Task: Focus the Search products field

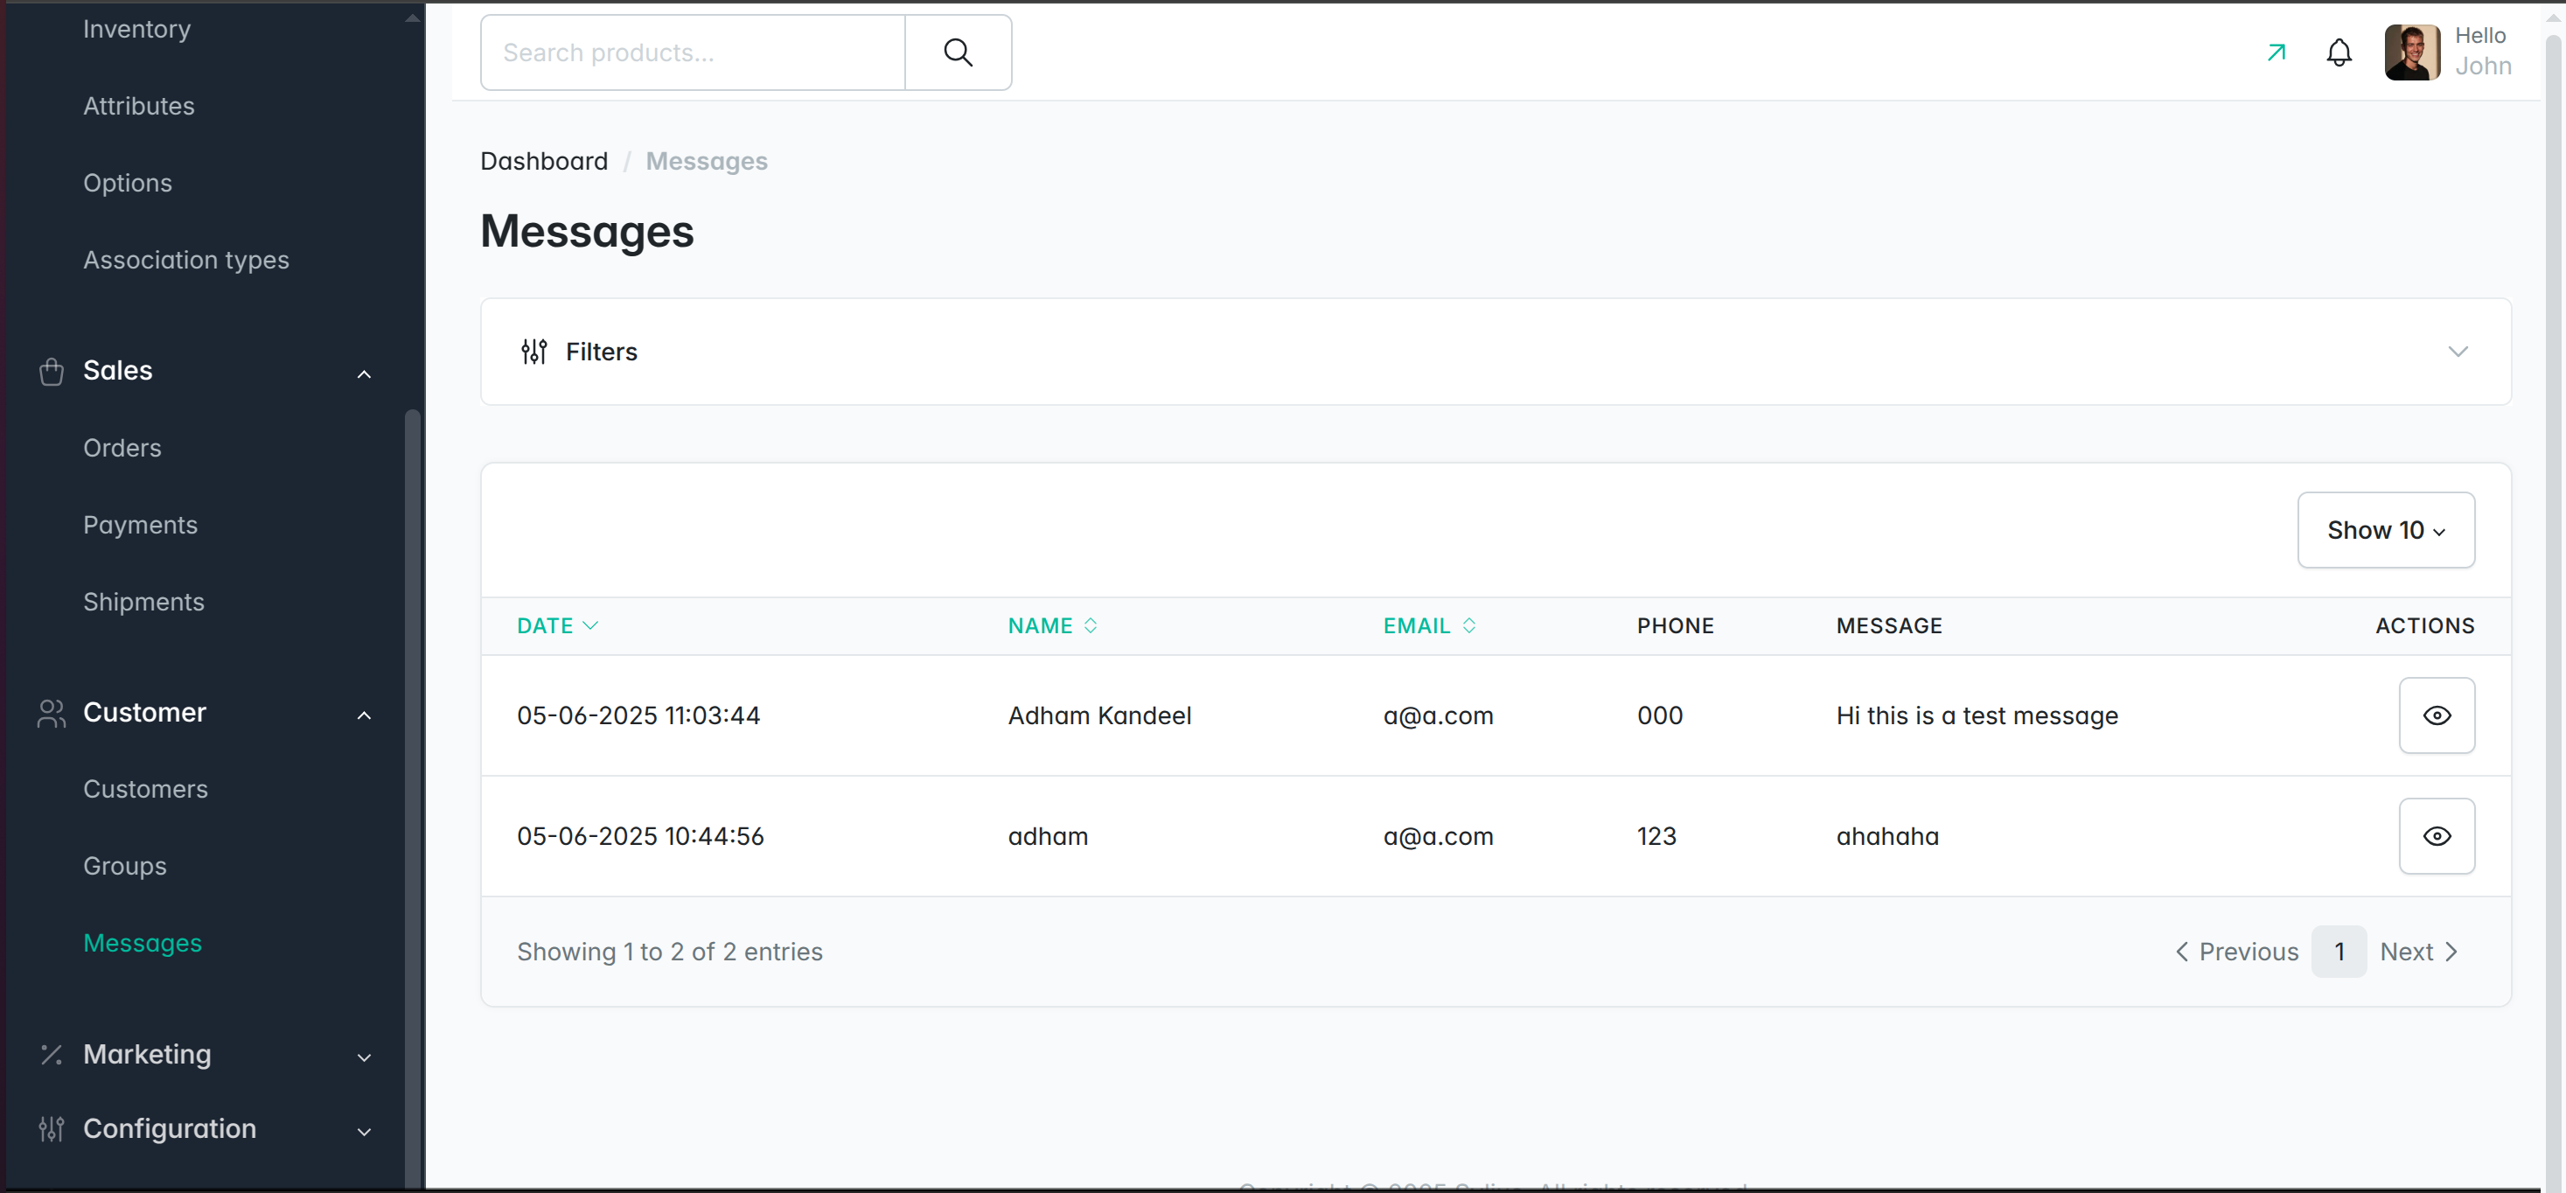Action: pos(693,52)
